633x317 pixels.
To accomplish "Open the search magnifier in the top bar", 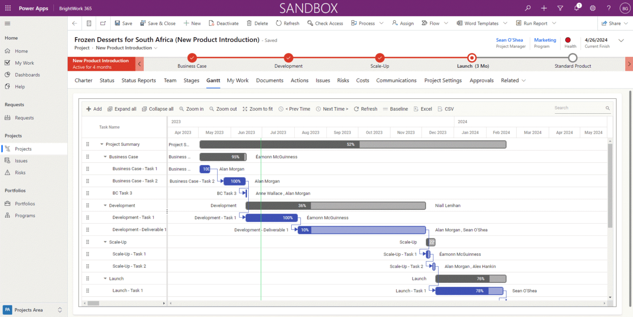I will [x=527, y=8].
